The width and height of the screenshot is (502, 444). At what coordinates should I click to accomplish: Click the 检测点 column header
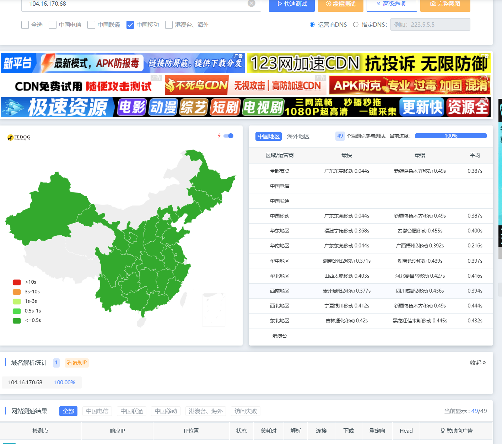(41, 431)
